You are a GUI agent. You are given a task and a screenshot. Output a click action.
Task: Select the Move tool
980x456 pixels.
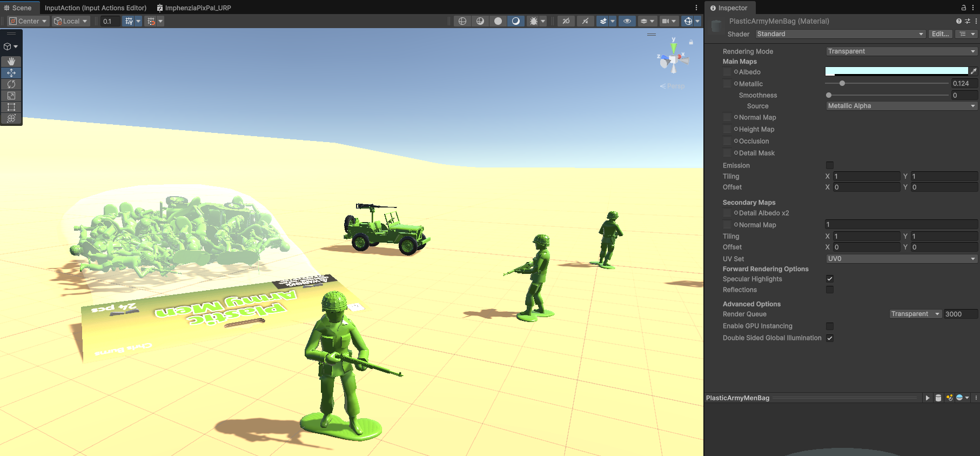11,73
